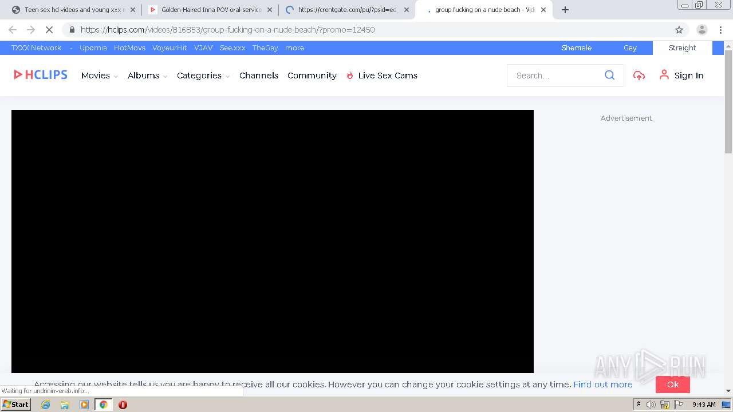Select the Shemale orientation tab
This screenshot has height=412, width=733.
click(x=576, y=48)
